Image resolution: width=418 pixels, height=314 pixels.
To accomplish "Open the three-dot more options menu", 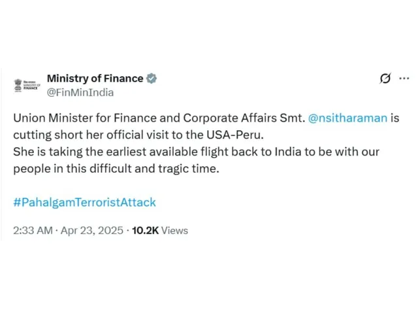I will 405,78.
